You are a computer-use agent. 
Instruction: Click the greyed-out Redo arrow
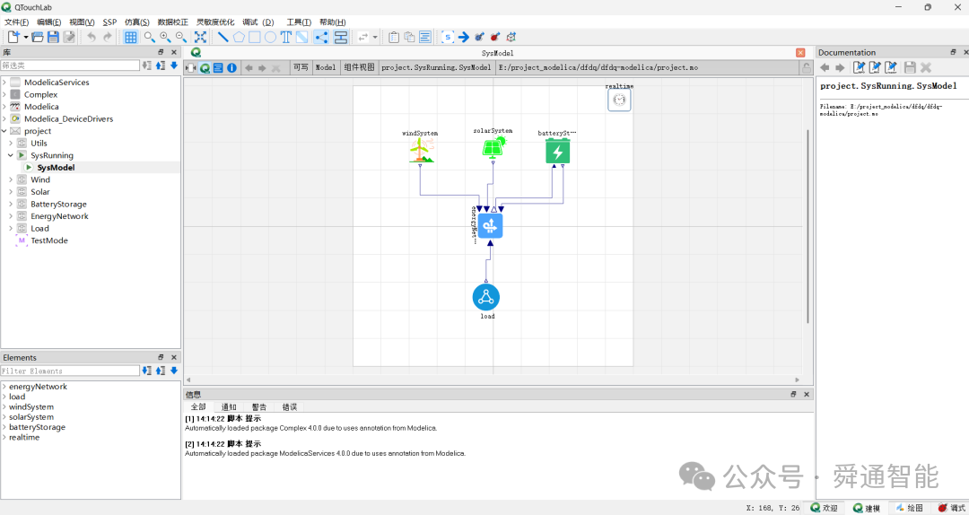tap(108, 37)
